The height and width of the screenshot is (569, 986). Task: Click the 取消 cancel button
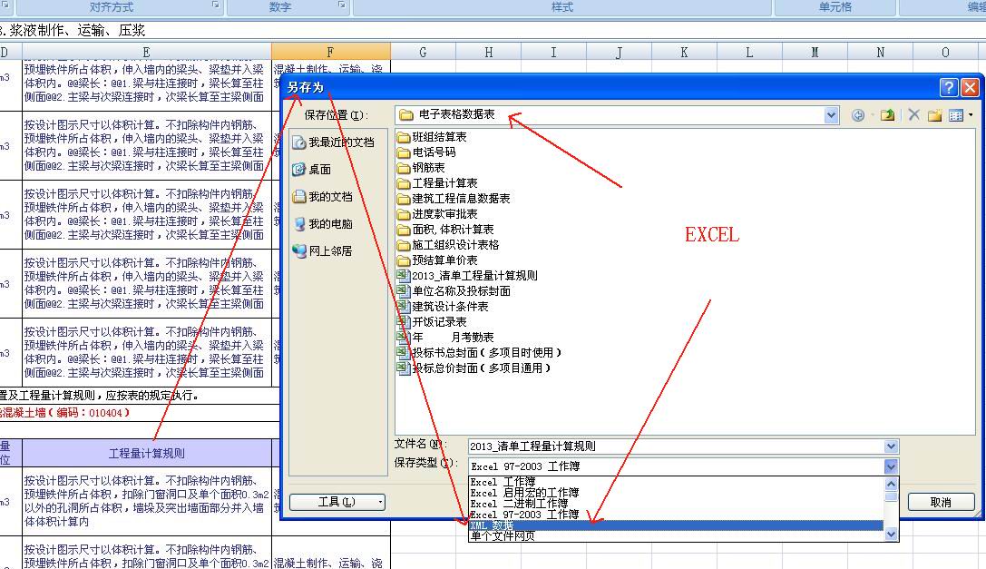tap(941, 502)
